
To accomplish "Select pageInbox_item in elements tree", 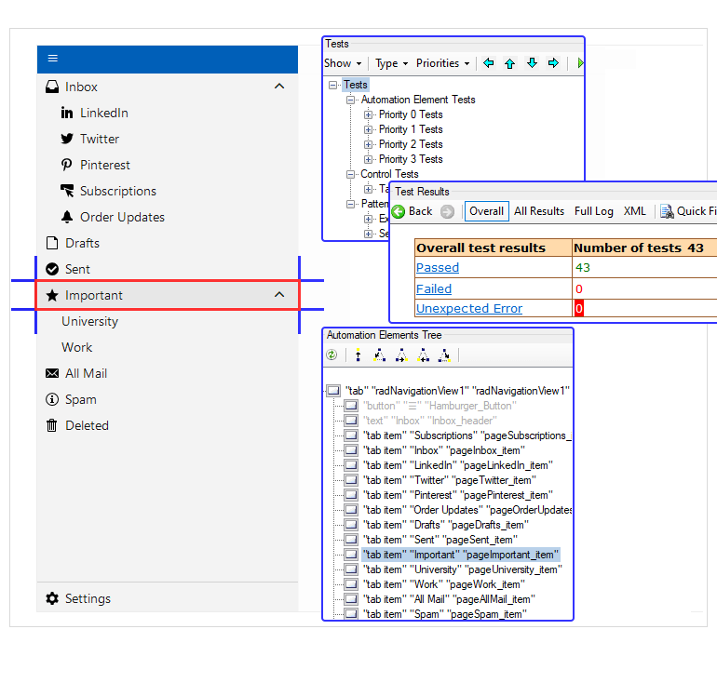I will (x=443, y=450).
